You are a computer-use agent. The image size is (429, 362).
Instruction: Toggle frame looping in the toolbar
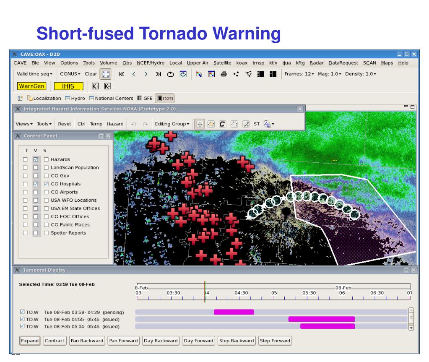tap(171, 74)
